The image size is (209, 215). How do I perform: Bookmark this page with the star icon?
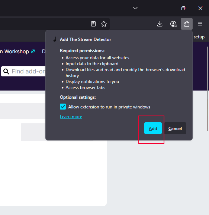pyautogui.click(x=104, y=24)
